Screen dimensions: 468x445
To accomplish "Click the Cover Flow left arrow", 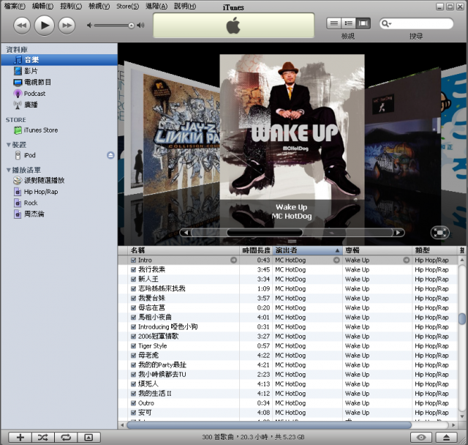I will coord(186,233).
